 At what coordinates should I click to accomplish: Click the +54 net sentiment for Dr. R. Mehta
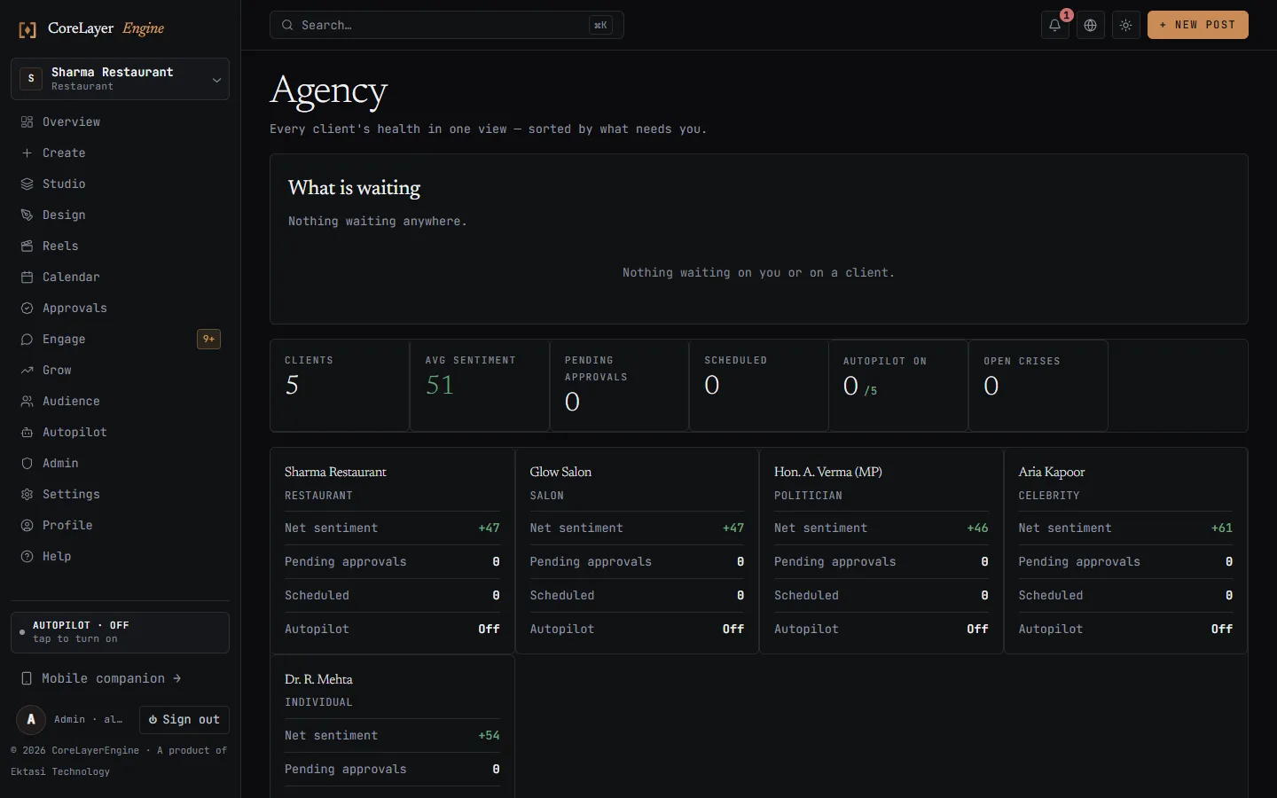pyautogui.click(x=489, y=735)
